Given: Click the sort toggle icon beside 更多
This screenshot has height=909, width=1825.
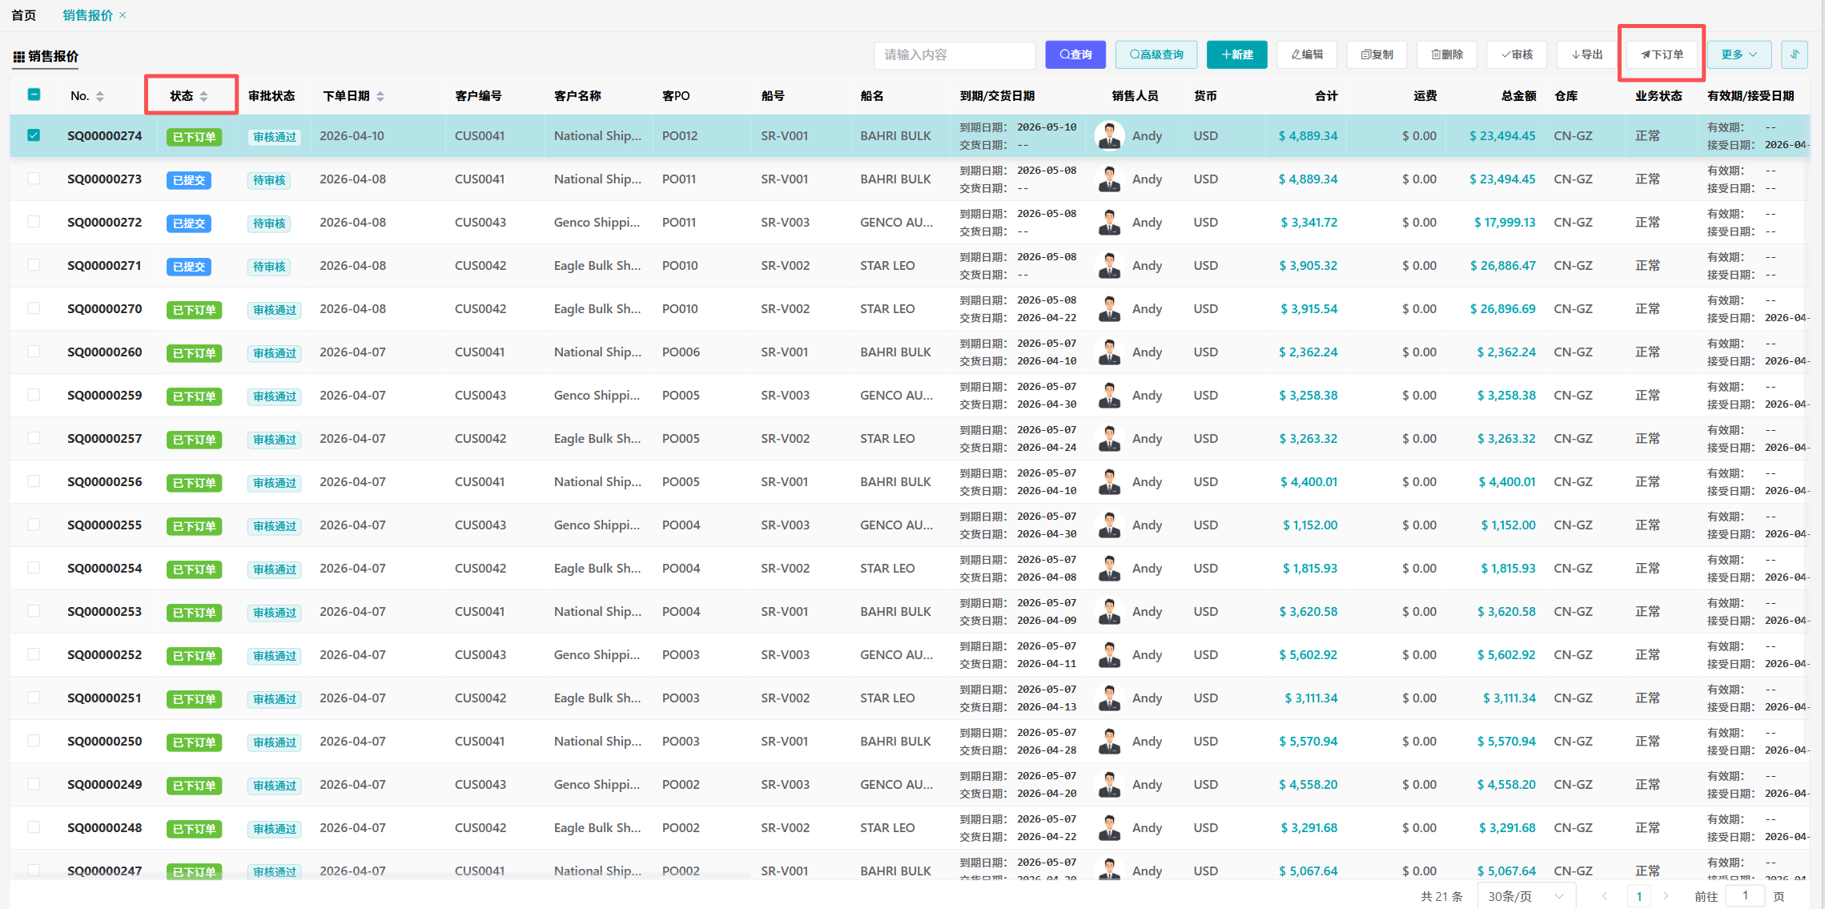Looking at the screenshot, I should [1795, 54].
